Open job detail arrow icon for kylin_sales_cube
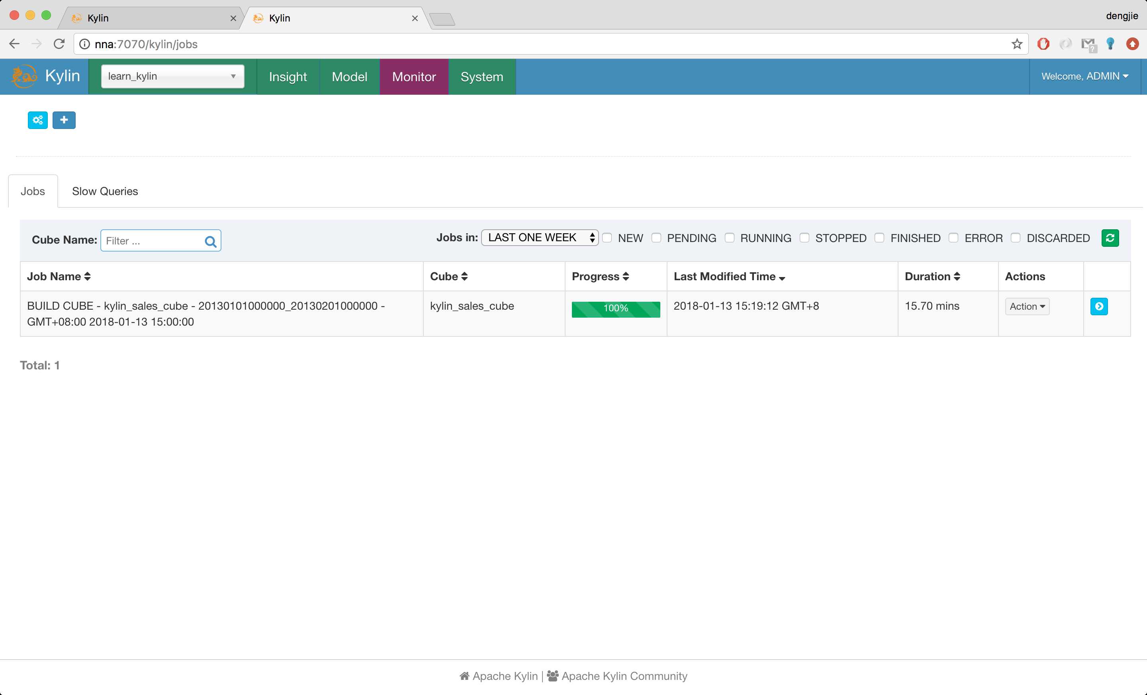Screen dimensions: 1147x695 click(x=1099, y=306)
